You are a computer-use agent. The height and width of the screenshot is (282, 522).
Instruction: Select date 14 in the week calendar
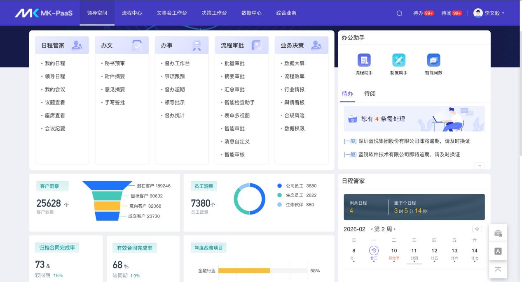(x=475, y=254)
